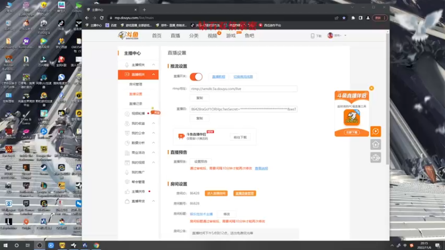
Task: Click the gear icon below 我的推广
Action: pos(127,182)
